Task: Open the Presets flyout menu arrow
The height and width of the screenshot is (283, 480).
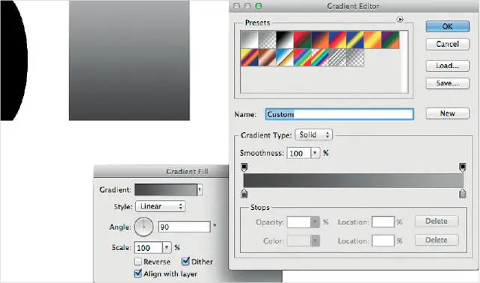Action: click(400, 19)
